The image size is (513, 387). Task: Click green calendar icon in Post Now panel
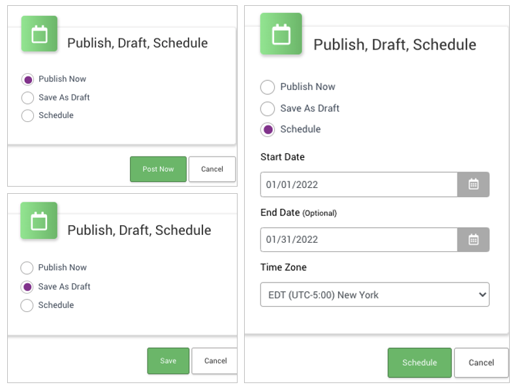click(x=39, y=34)
